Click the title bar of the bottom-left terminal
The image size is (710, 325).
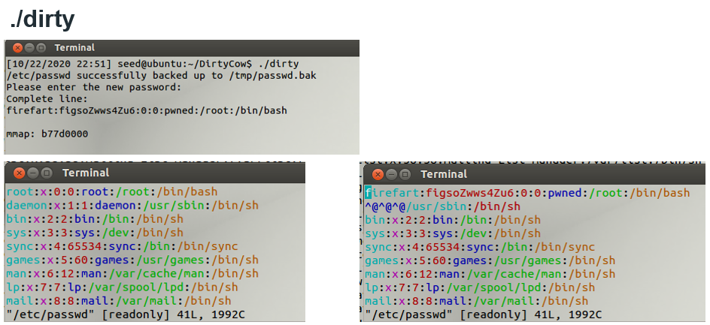154,173
